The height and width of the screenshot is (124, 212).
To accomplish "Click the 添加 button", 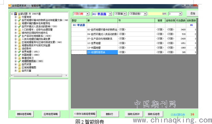I will point(192,13).
